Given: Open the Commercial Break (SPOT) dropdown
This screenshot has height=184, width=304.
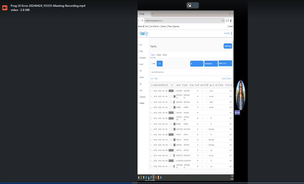Looking at the screenshot, I should [x=211, y=63].
